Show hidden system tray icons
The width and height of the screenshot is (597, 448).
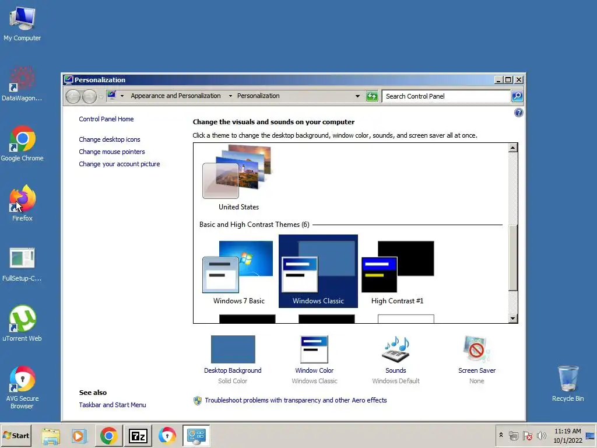(501, 435)
